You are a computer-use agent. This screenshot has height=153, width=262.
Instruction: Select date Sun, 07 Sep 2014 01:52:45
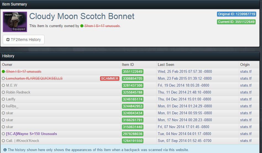185,141
